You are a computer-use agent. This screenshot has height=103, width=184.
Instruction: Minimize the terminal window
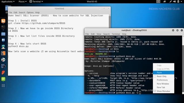pos(173,30)
